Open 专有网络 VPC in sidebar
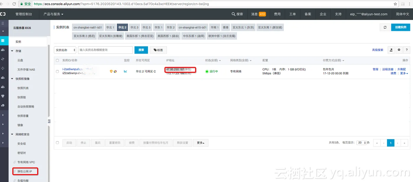Screen dimensions: 413x182 coord(26,162)
